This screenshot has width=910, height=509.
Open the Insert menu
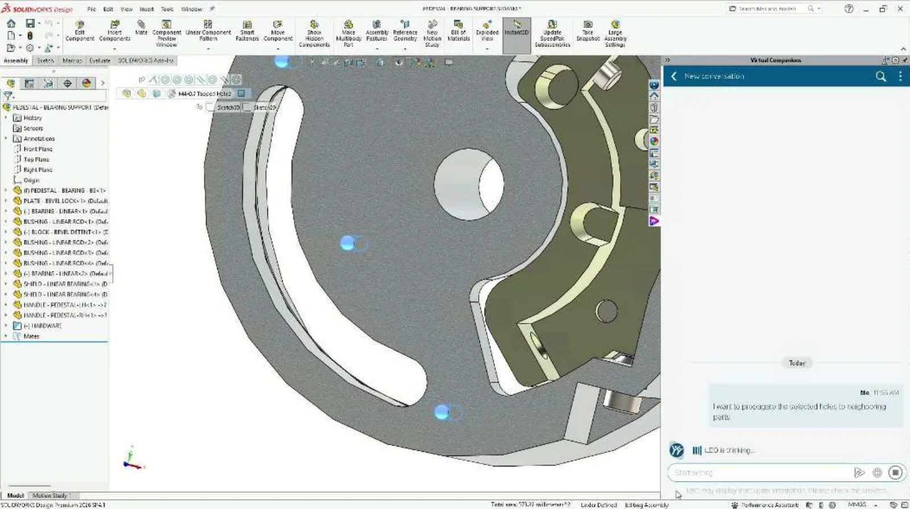tap(147, 9)
